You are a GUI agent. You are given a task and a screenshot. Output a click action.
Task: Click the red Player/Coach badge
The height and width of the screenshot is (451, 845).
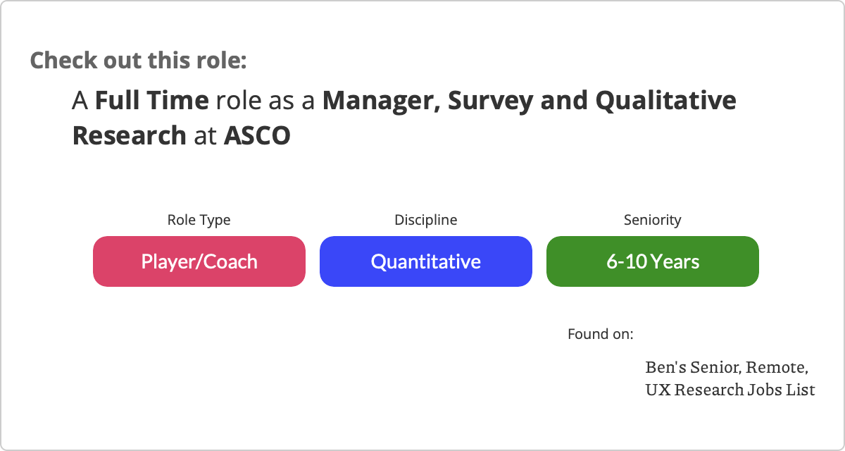point(199,261)
